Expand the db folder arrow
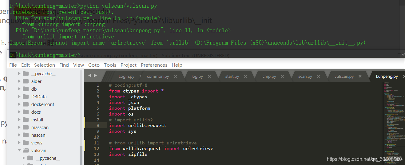This screenshot has width=405, height=165. [x=19, y=89]
